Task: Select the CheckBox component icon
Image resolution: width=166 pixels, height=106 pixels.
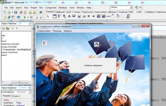Action: click(x=89, y=16)
